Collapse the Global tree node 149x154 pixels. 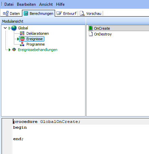[5, 28]
